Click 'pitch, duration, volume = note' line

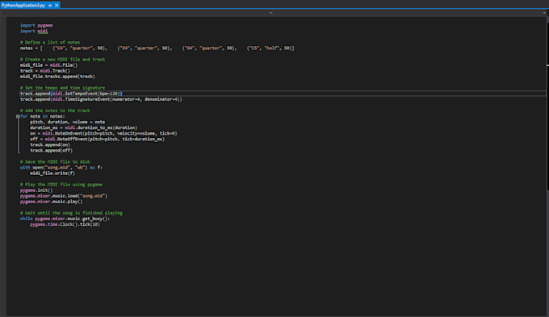click(x=67, y=122)
